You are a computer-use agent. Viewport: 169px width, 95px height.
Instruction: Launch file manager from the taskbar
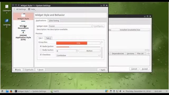[7, 91]
